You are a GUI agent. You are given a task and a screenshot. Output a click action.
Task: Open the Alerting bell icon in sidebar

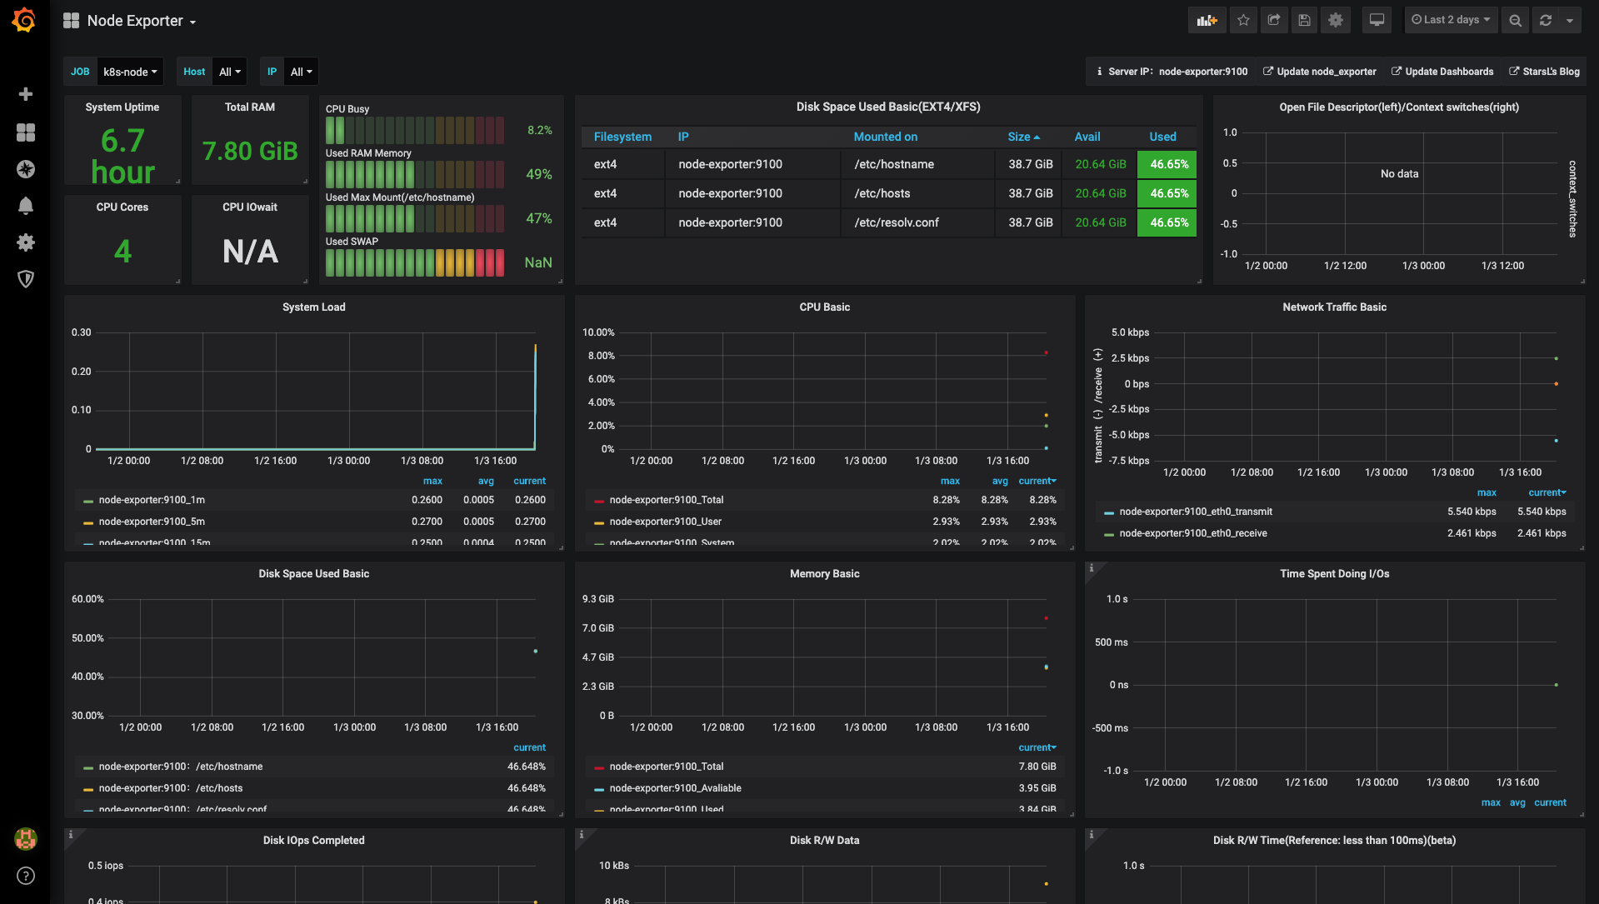coord(26,206)
